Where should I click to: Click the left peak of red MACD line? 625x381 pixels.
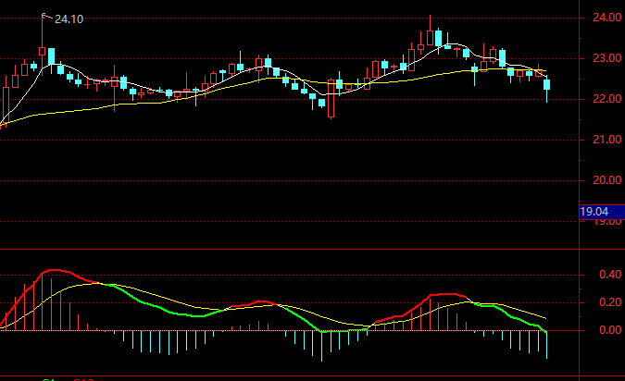(x=54, y=270)
